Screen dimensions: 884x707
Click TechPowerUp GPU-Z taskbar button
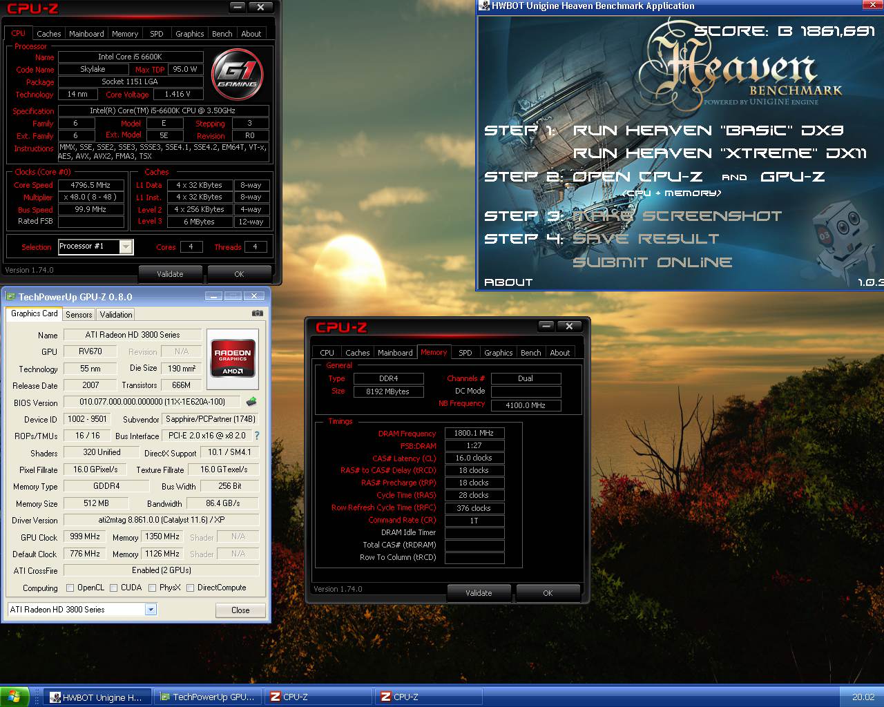(208, 697)
